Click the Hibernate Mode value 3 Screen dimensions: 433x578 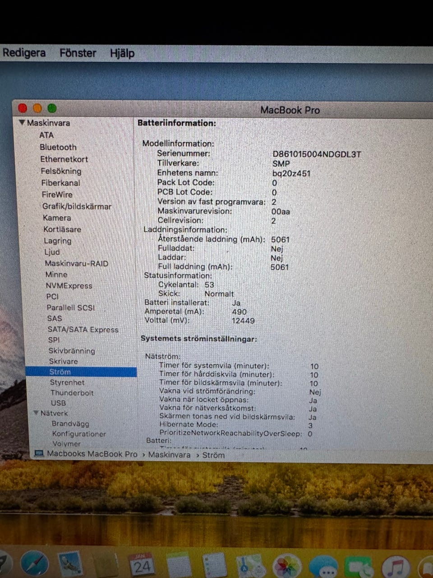[x=310, y=425]
